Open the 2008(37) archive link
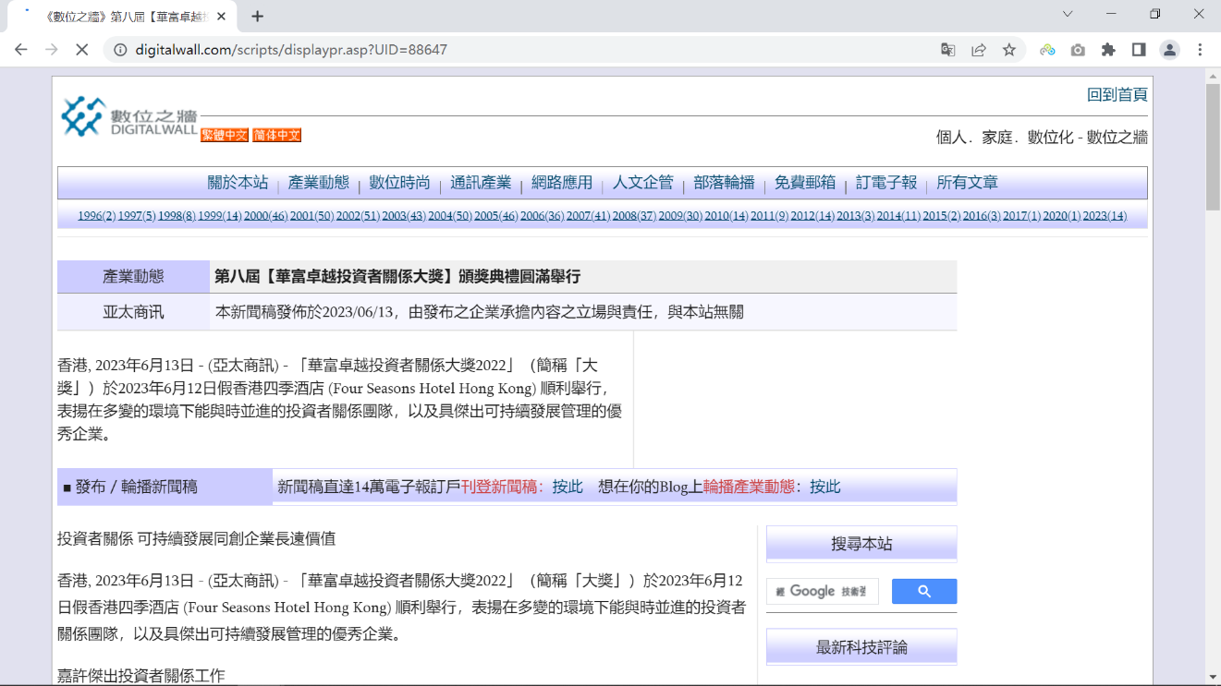The width and height of the screenshot is (1221, 686). (634, 216)
